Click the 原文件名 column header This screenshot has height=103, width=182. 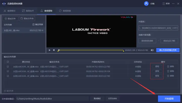click(26, 62)
